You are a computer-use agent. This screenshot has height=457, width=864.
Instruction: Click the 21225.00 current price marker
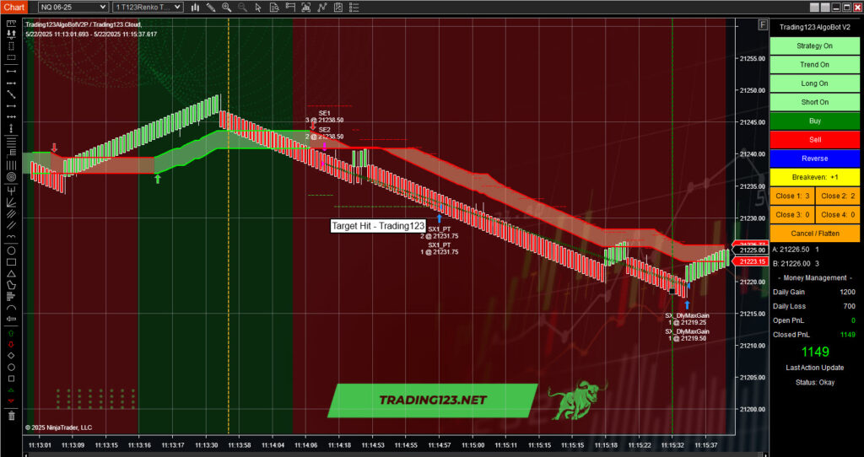tap(752, 250)
